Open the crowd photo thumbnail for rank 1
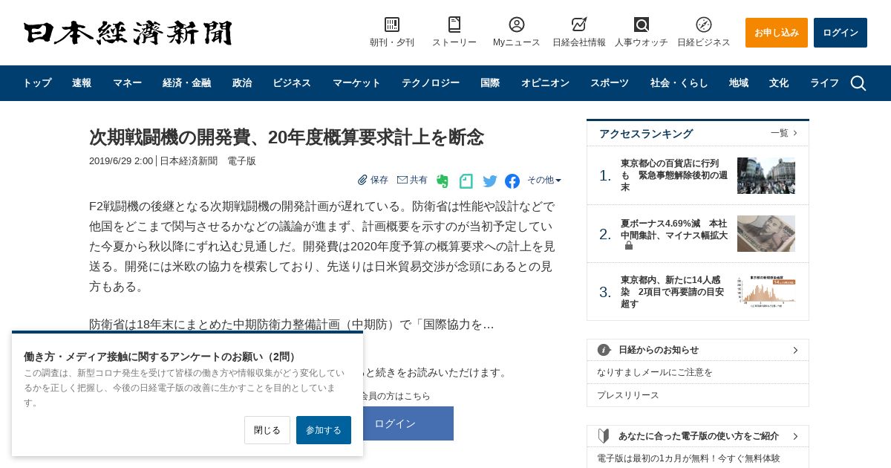Image resolution: width=891 pixels, height=468 pixels. (766, 175)
